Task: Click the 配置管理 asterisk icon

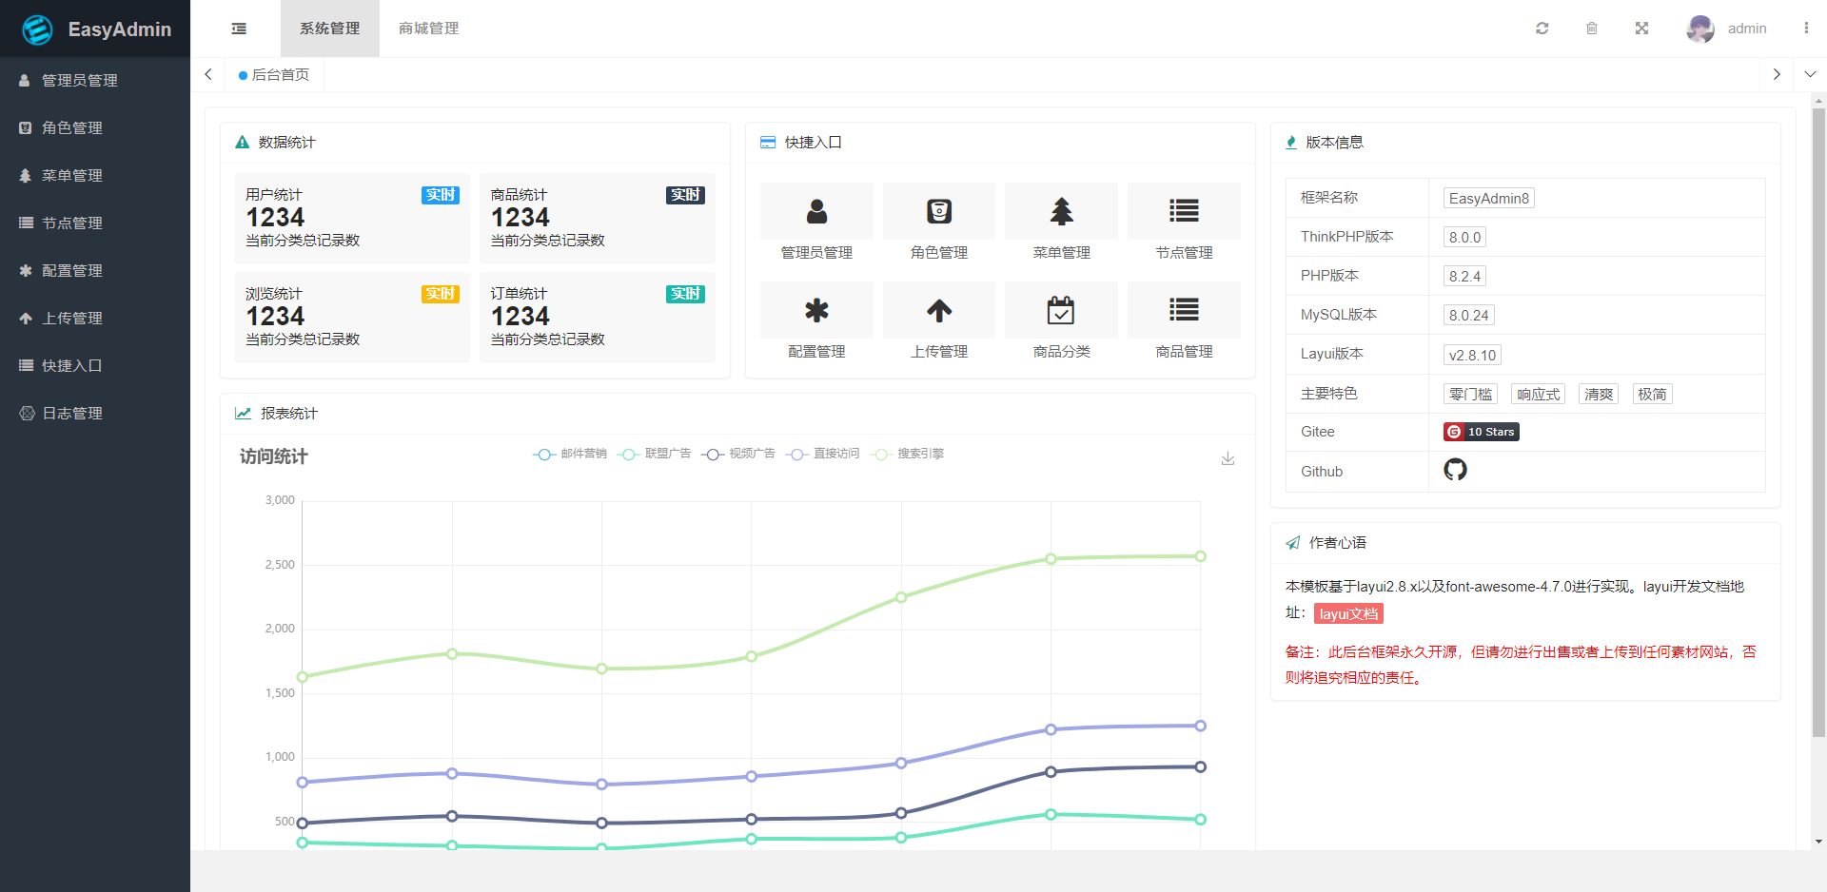Action: tap(815, 310)
